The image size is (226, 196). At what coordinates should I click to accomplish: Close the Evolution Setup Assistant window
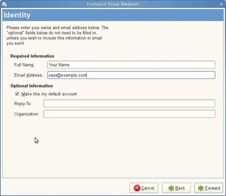pyautogui.click(x=221, y=4)
